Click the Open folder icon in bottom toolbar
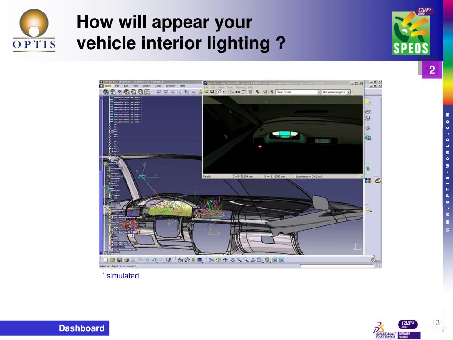The height and width of the screenshot is (340, 453). [113, 259]
